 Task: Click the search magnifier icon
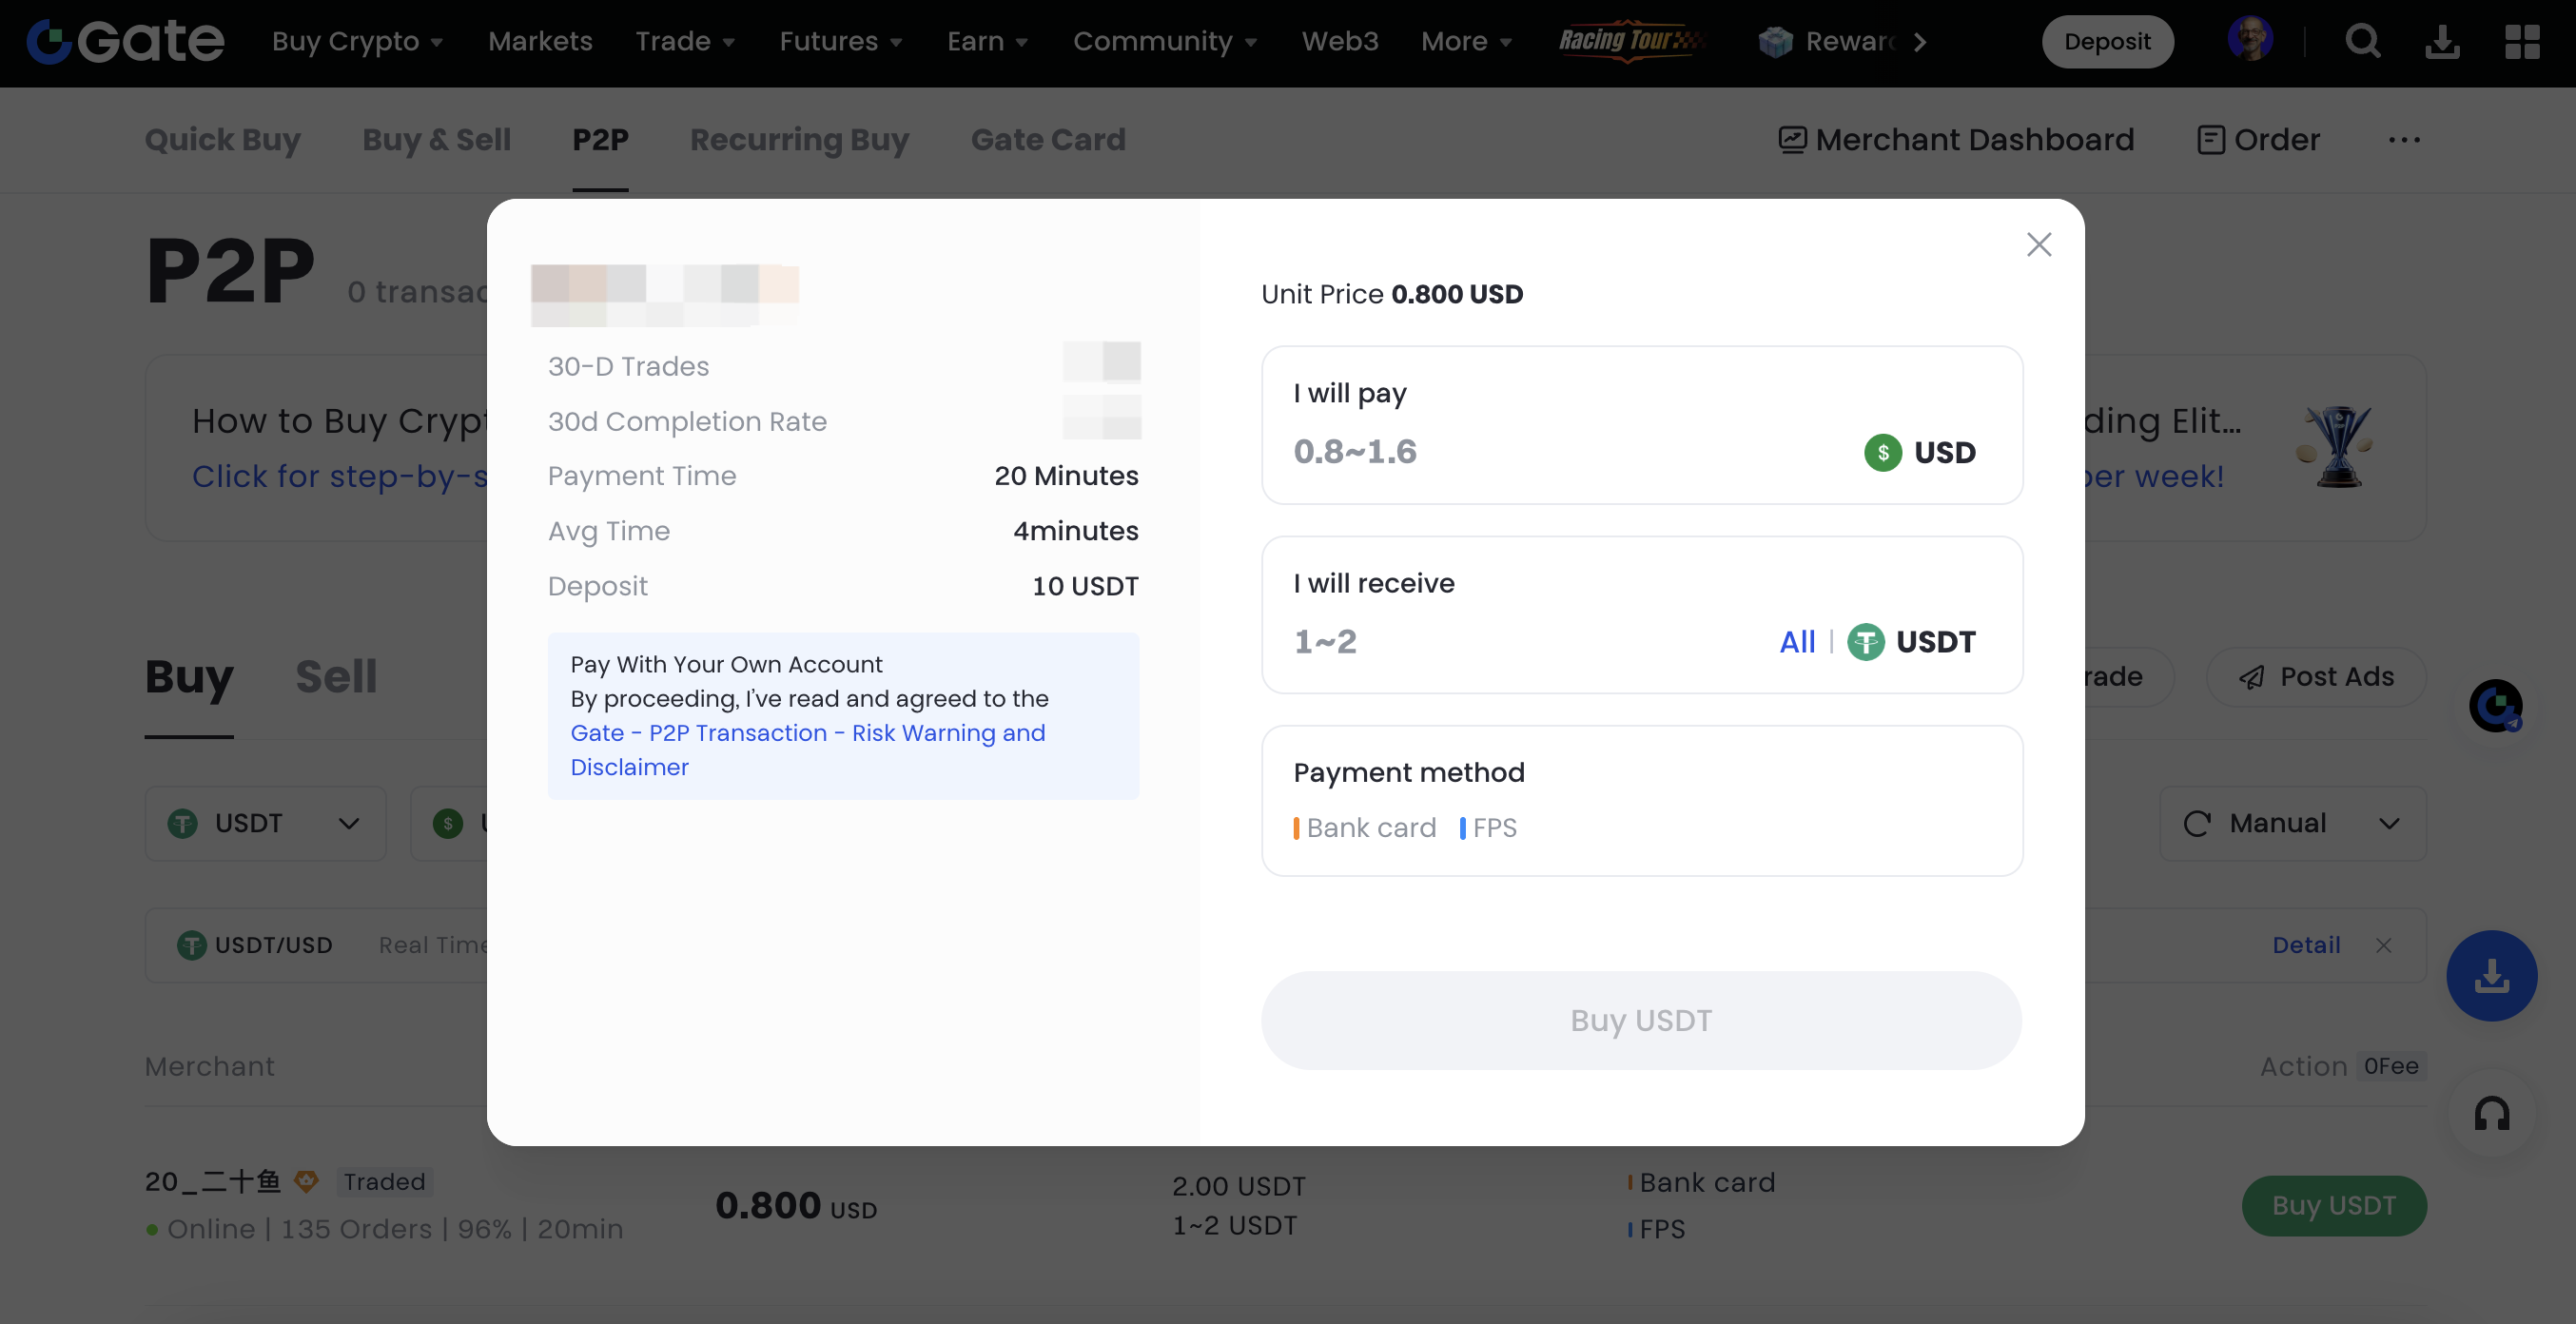2362,42
